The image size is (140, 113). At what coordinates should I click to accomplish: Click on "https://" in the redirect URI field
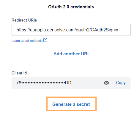coord(23,30)
